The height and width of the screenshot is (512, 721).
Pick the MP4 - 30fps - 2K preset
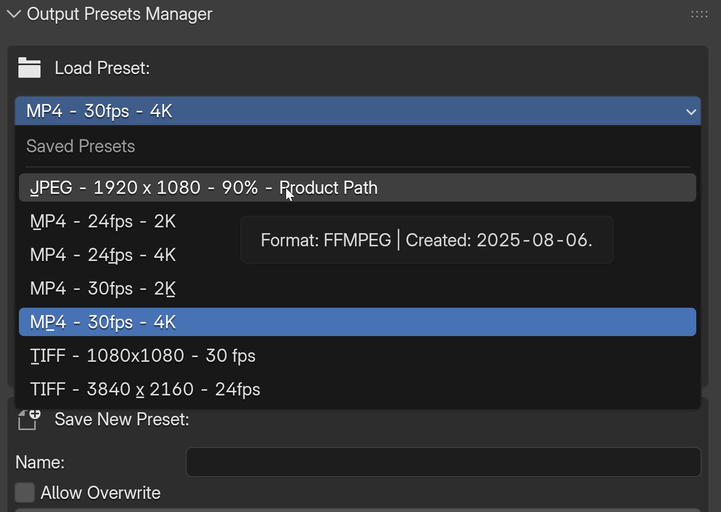(x=358, y=288)
